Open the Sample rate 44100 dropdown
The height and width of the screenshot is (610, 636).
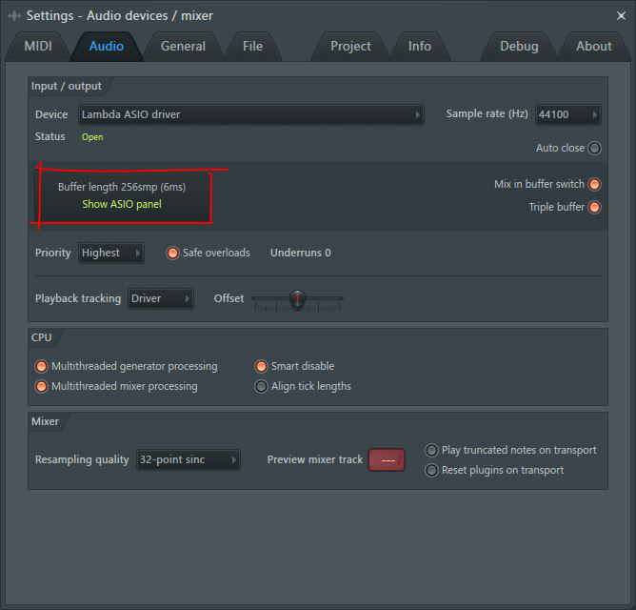coord(567,114)
